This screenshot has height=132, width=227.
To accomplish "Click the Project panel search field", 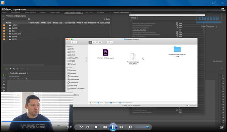I will coord(15,19).
